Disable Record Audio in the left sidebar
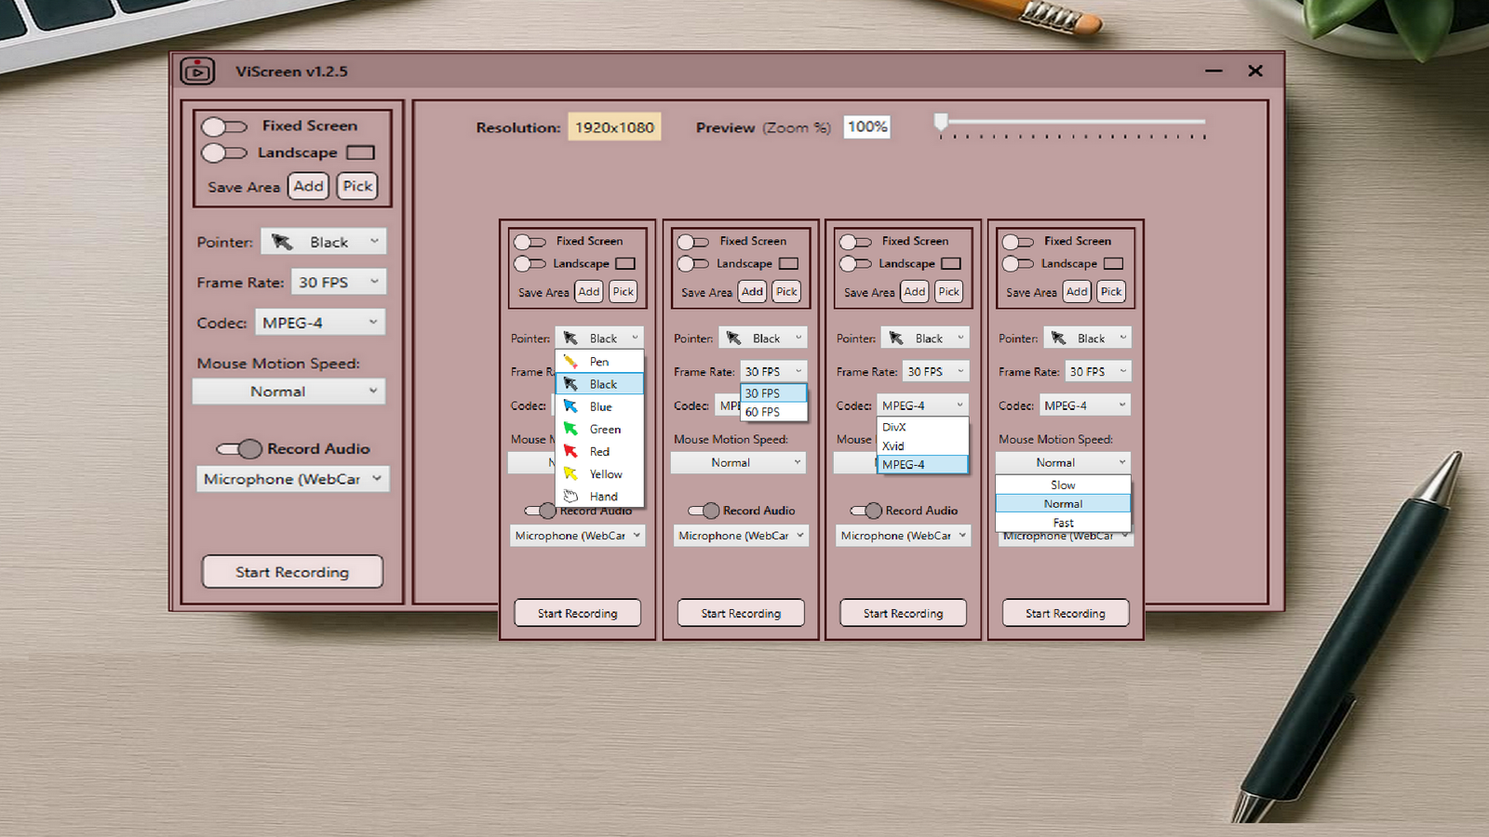 click(239, 448)
